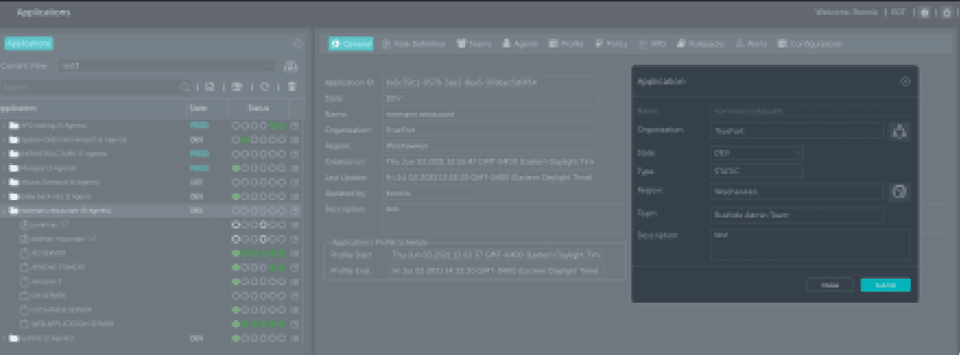Open the organization picker icon in dialog
Image resolution: width=960 pixels, height=355 pixels.
point(900,130)
